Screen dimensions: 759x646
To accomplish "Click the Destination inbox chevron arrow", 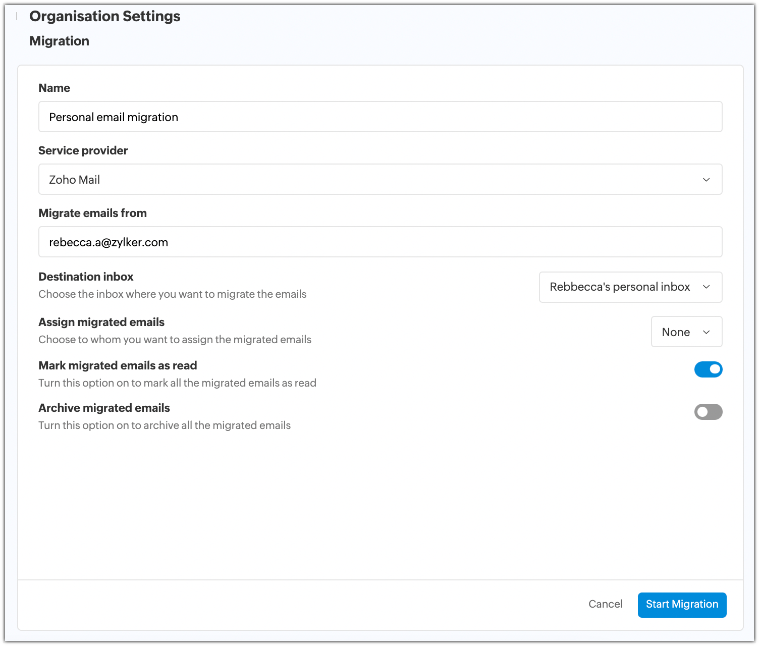I will tap(706, 287).
